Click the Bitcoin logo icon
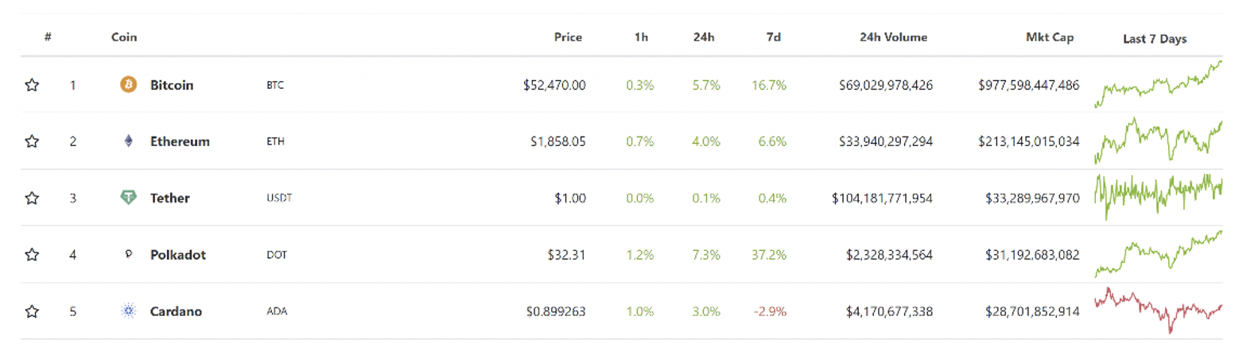 [x=128, y=84]
